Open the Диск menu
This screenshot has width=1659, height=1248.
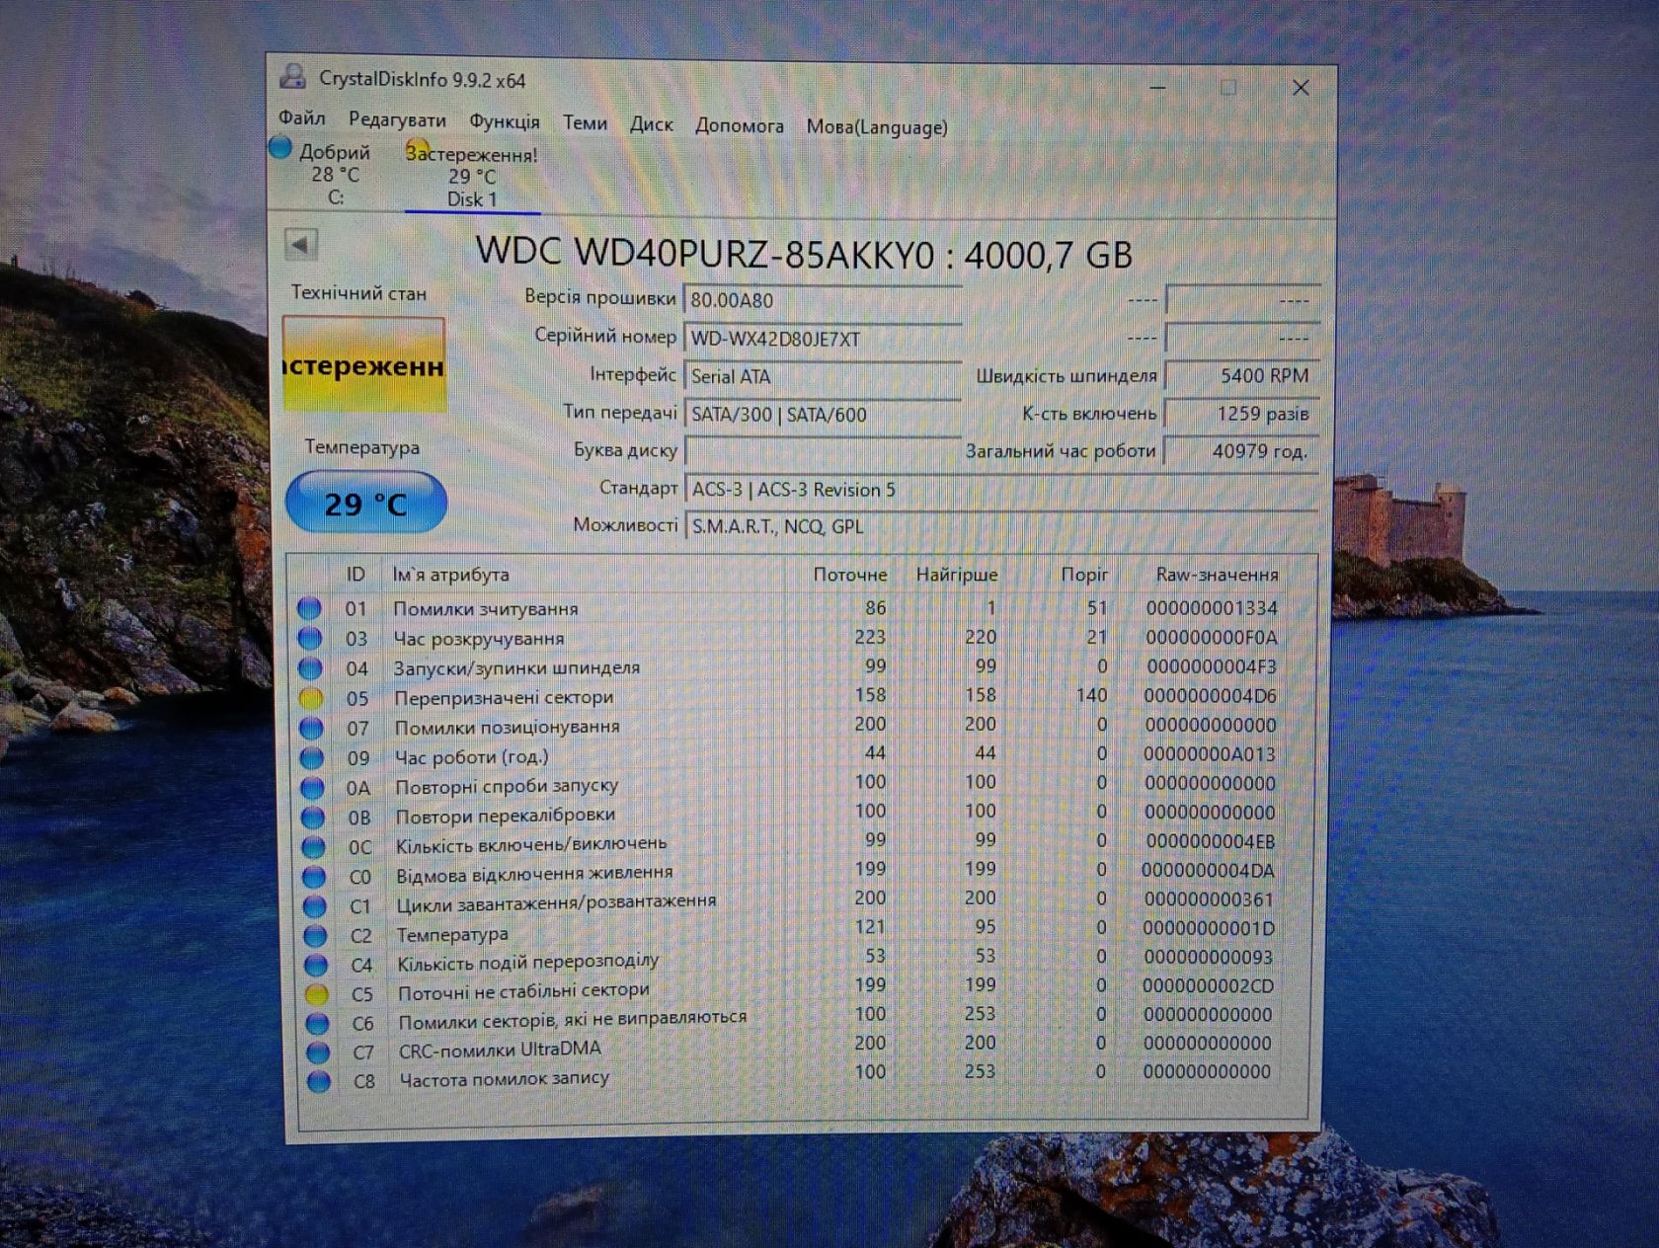[x=651, y=124]
